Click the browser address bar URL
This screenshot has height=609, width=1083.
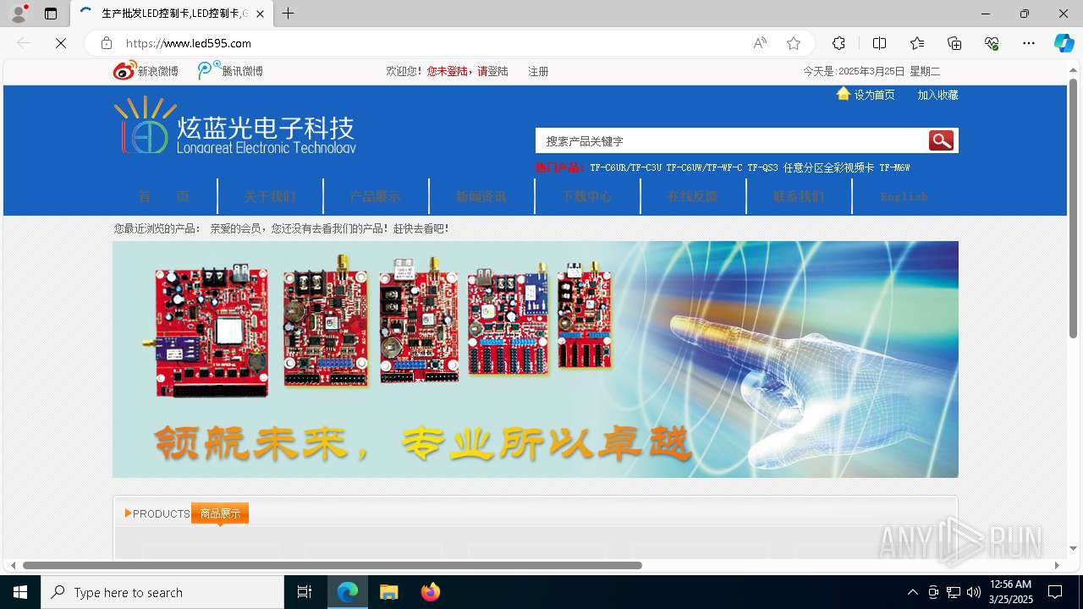[189, 43]
